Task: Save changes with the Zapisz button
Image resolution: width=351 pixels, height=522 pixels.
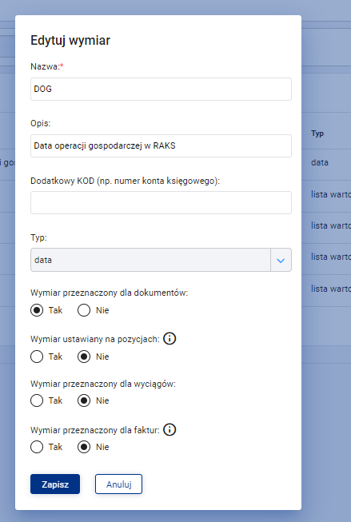Action: point(55,484)
